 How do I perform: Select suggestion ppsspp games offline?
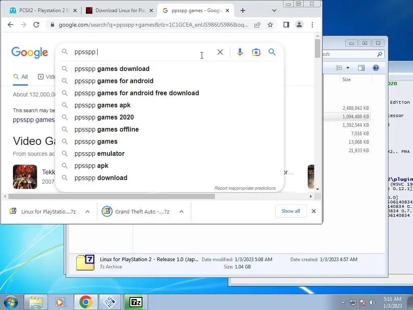[x=170, y=130]
